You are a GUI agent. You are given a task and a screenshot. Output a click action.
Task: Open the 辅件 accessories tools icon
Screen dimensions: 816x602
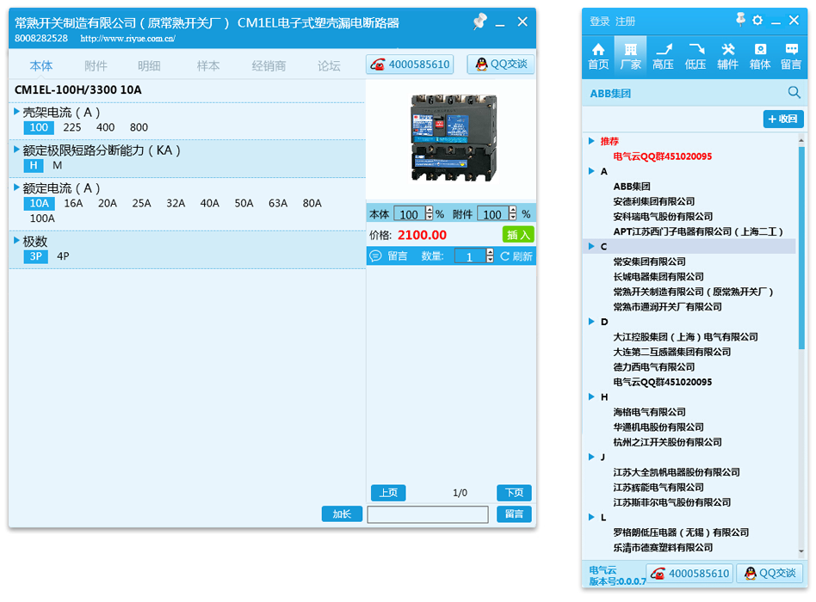click(x=727, y=56)
